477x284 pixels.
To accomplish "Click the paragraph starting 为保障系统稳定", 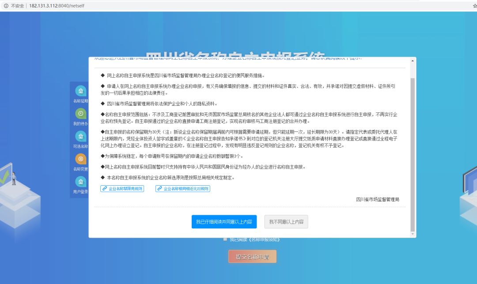I will pos(172,156).
